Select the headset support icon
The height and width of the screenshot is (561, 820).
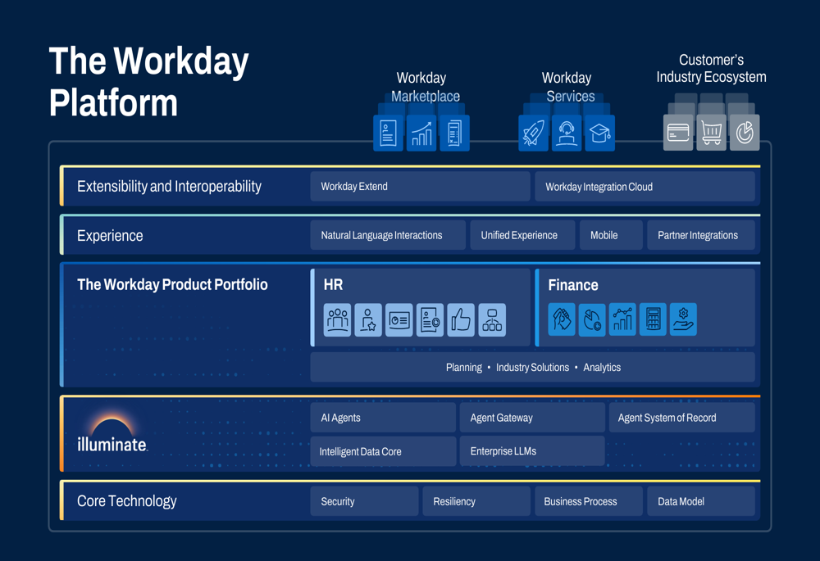pos(567,133)
